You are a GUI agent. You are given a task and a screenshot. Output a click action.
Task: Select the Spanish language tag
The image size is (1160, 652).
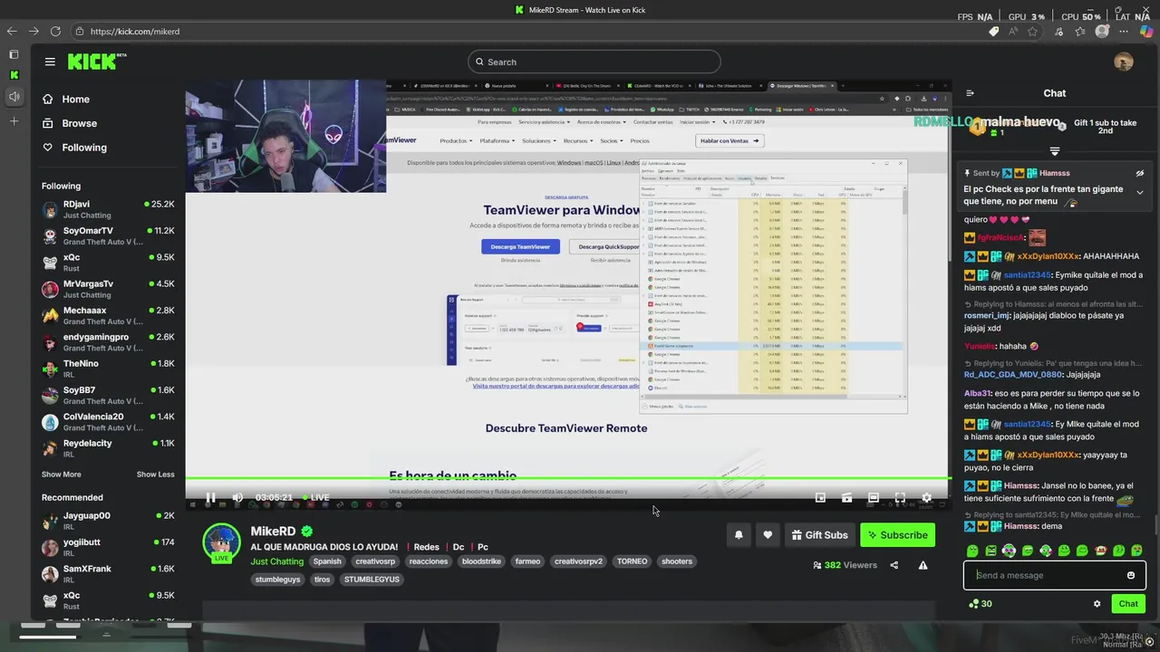click(327, 561)
